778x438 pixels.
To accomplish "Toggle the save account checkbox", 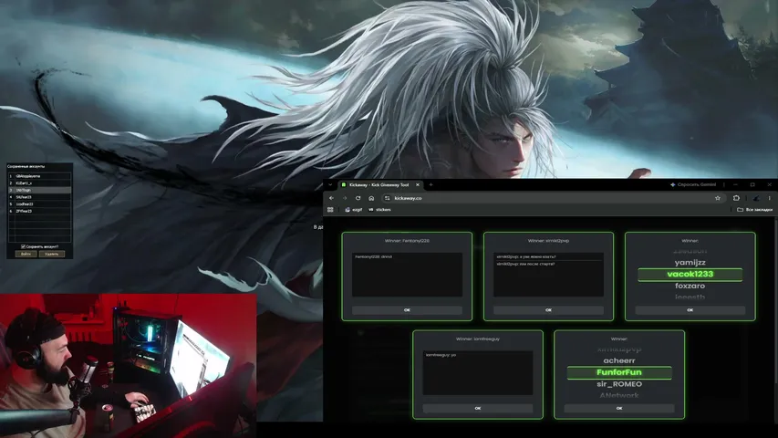I will 23,246.
